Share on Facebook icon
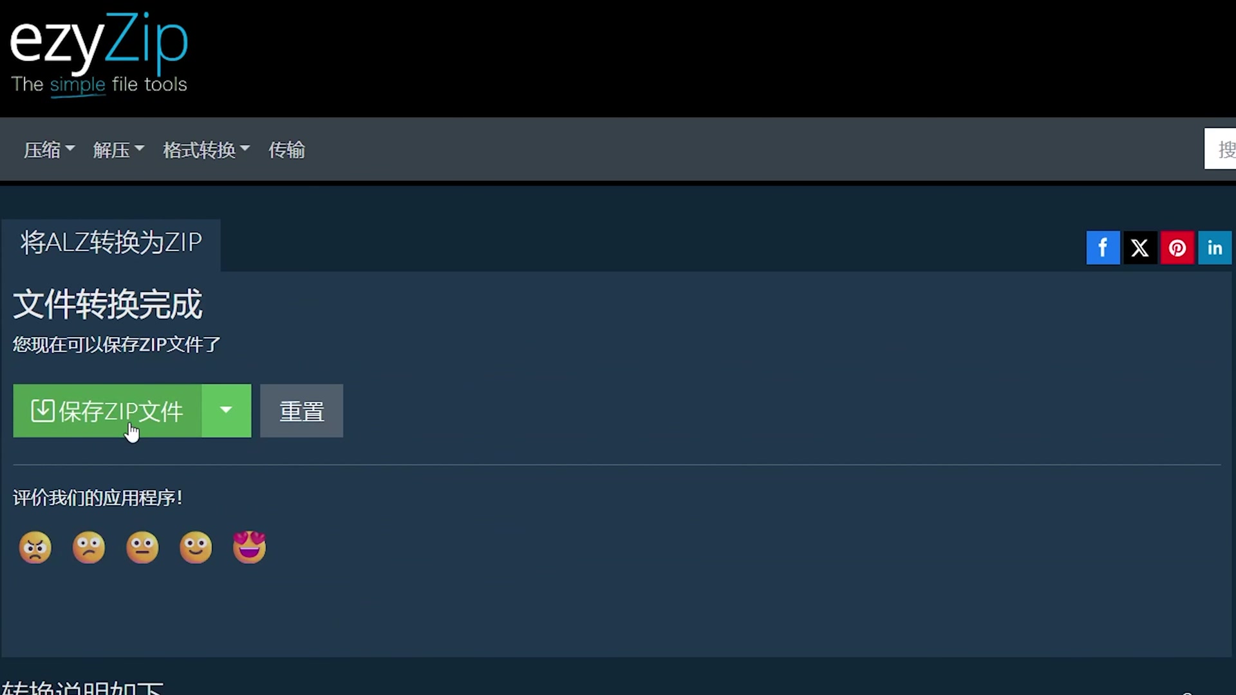Viewport: 1236px width, 695px height. (1103, 248)
